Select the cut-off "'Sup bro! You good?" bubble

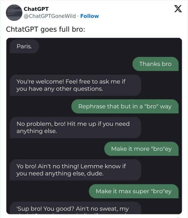point(75,208)
